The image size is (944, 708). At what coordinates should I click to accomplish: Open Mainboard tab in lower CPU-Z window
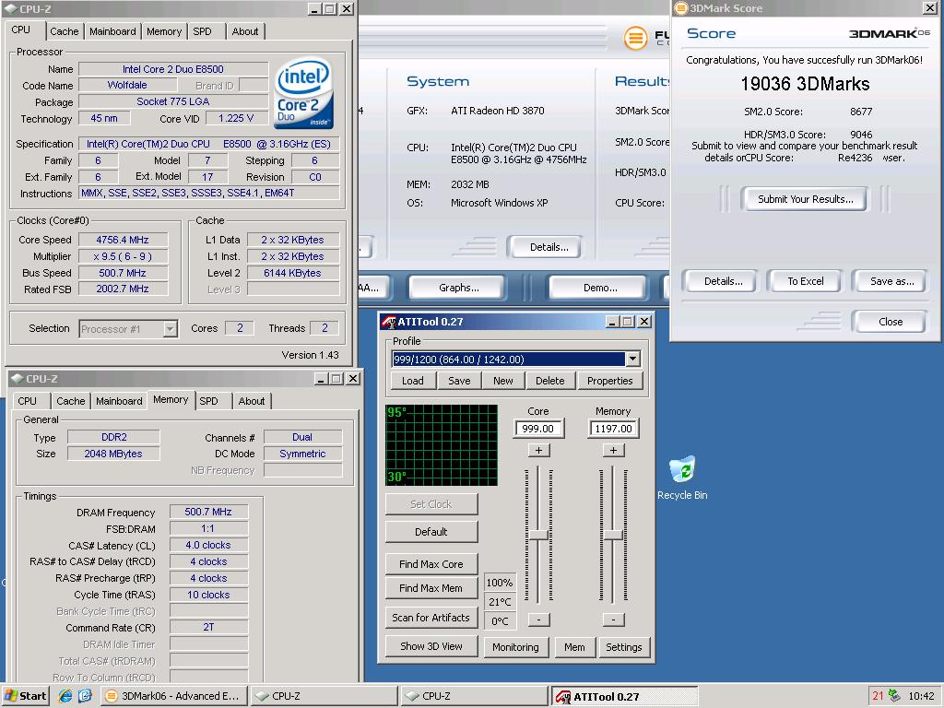coord(119,401)
